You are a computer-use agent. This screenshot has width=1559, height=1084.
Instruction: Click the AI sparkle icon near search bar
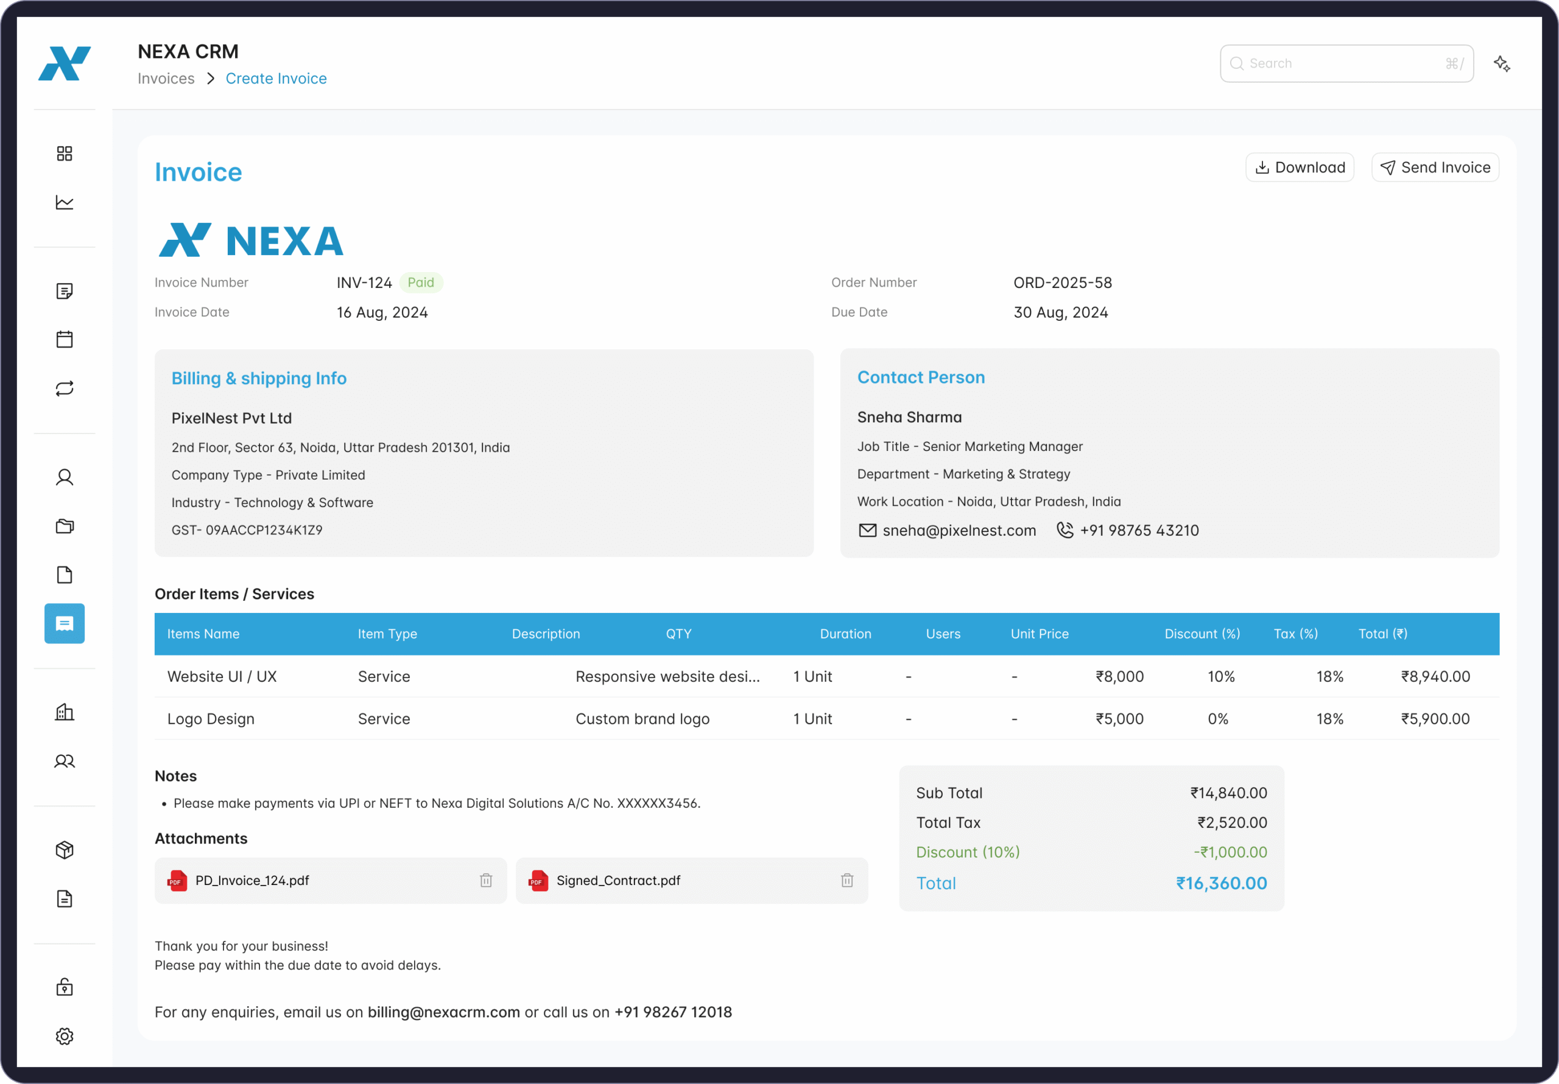pyautogui.click(x=1502, y=63)
